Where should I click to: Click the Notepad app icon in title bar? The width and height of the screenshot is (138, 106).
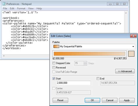coord(4,4)
